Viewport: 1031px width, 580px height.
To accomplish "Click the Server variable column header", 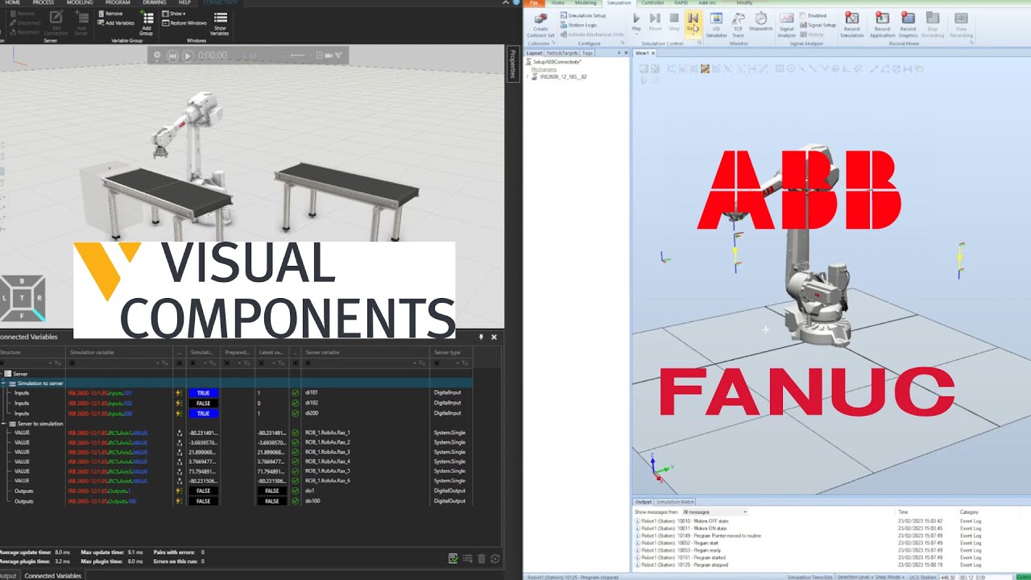I will click(x=366, y=352).
